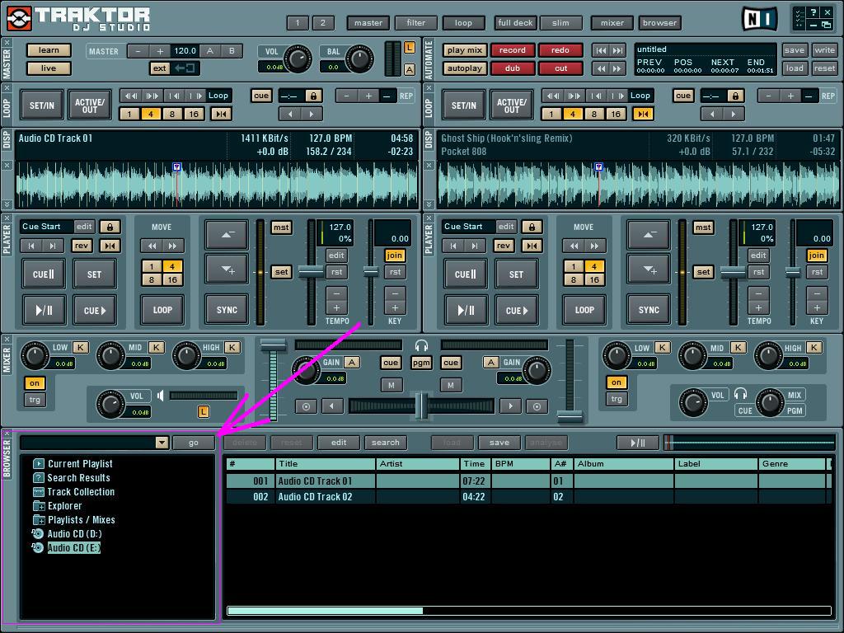Click the left loop panel snap icon
The height and width of the screenshot is (633, 844).
221,114
